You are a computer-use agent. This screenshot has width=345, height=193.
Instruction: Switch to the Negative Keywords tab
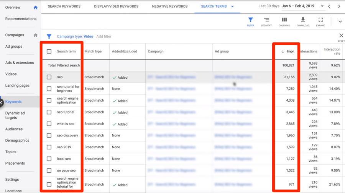(170, 6)
